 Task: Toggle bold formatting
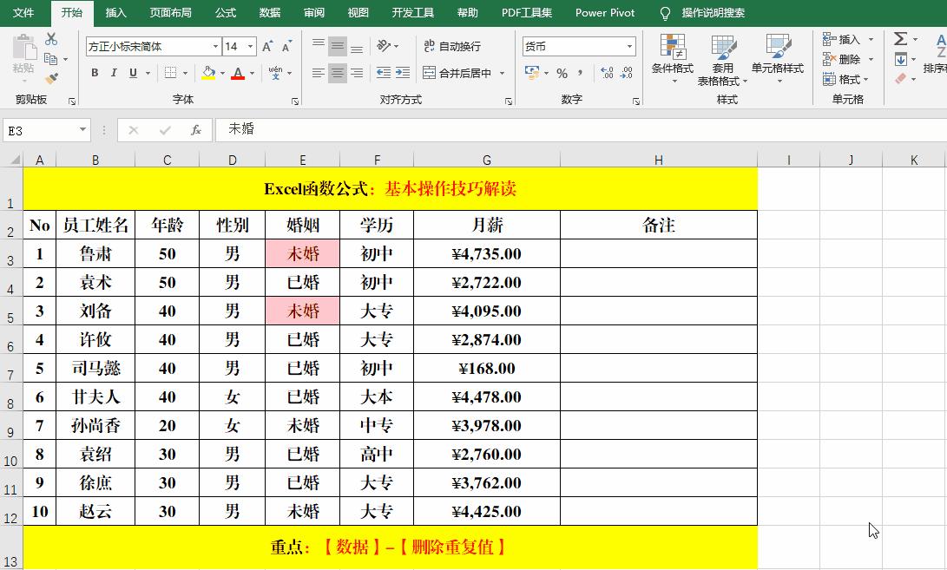(x=95, y=72)
